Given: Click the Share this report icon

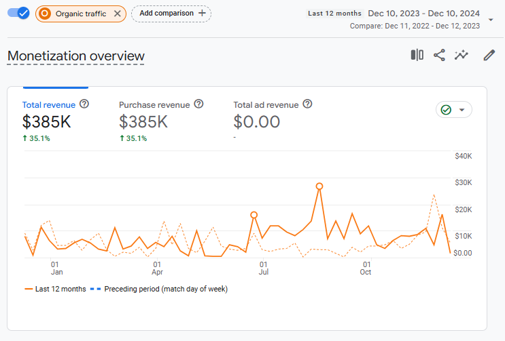Looking at the screenshot, I should [x=439, y=56].
